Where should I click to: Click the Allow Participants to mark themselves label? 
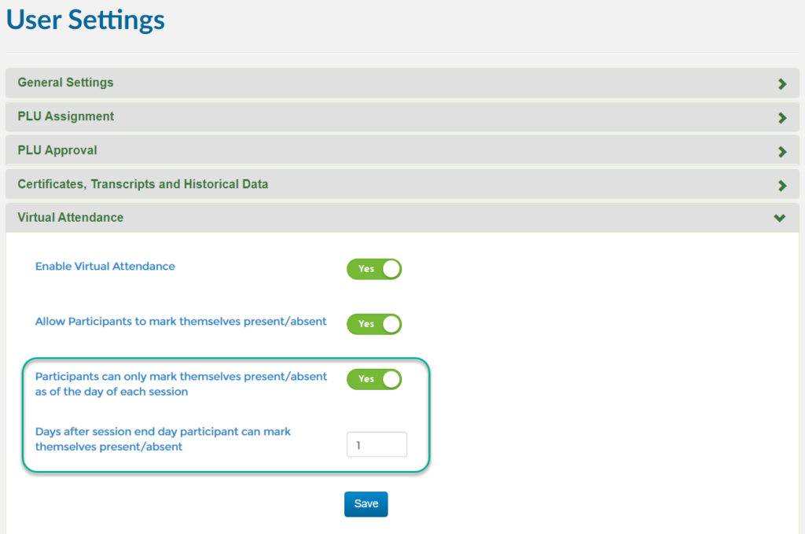181,322
